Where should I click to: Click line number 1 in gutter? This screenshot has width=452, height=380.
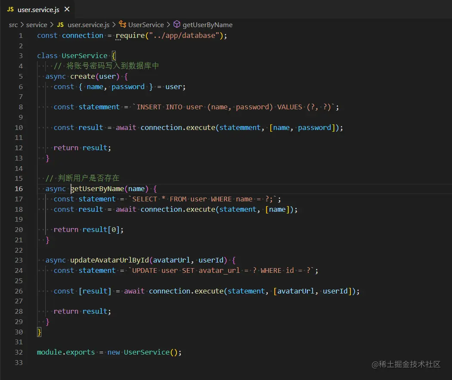click(21, 36)
